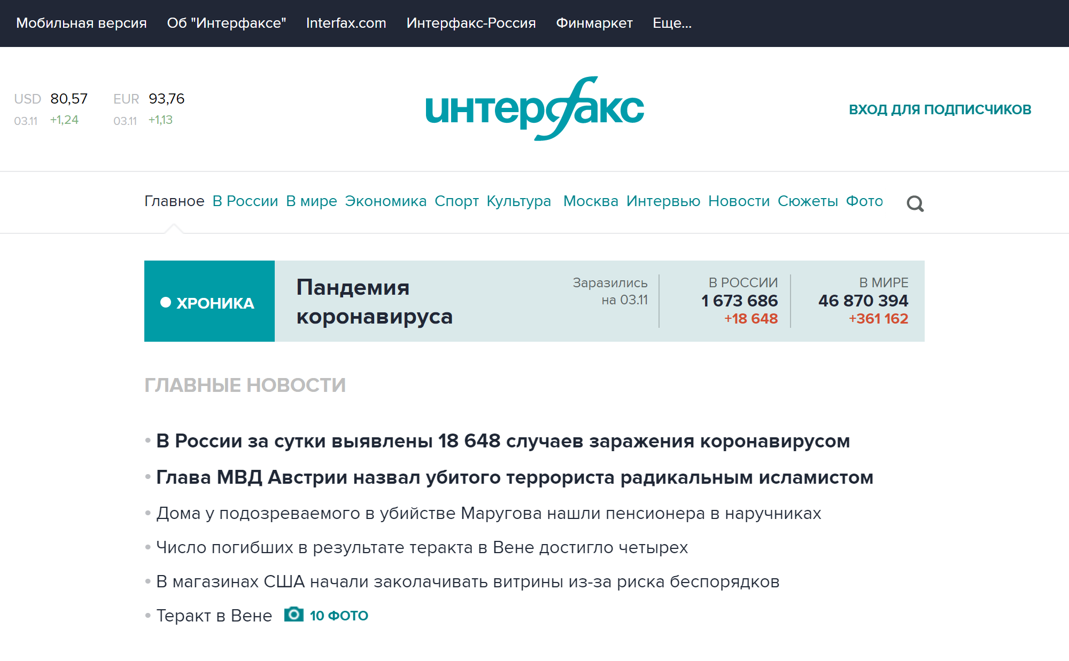The width and height of the screenshot is (1069, 661).
Task: Open Финмаркет link
Action: click(594, 23)
